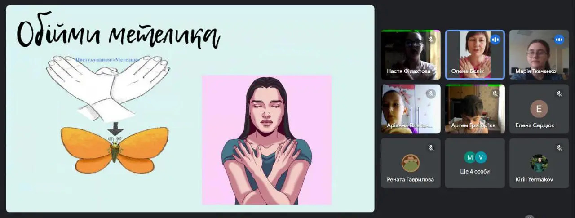Click the M avatar in the overflow tile
This screenshot has width=575, height=218.
469,157
